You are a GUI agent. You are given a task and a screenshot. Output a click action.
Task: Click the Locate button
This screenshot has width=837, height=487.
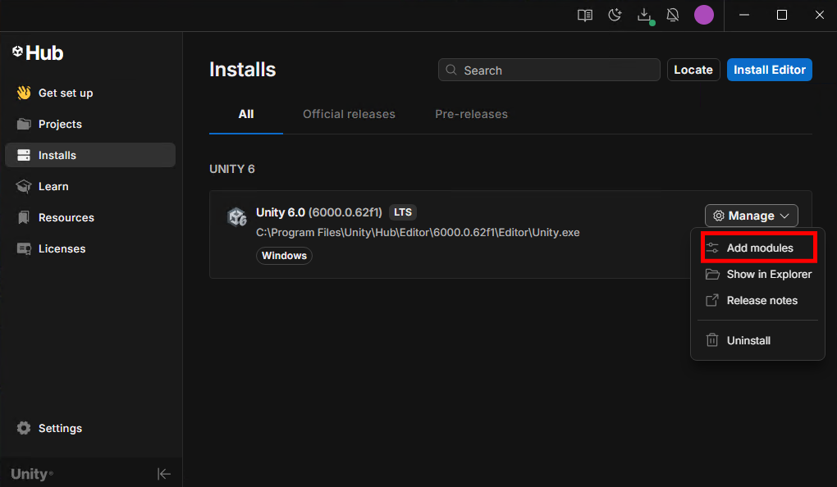point(693,71)
